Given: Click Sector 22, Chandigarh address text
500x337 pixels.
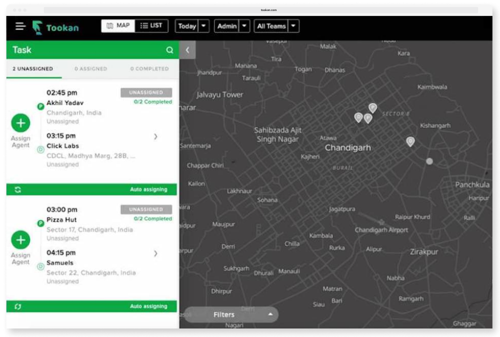Looking at the screenshot, I should 91,272.
